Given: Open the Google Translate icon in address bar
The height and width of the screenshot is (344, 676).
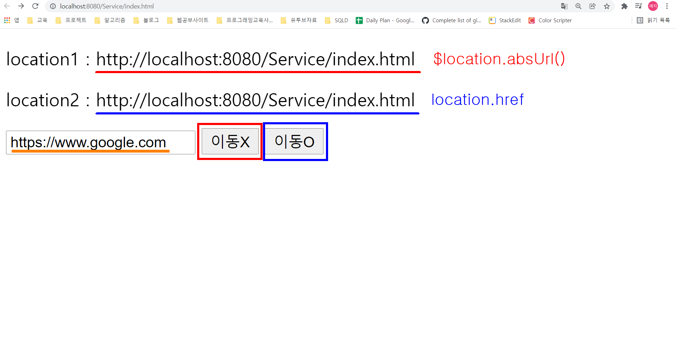Looking at the screenshot, I should coord(564,6).
